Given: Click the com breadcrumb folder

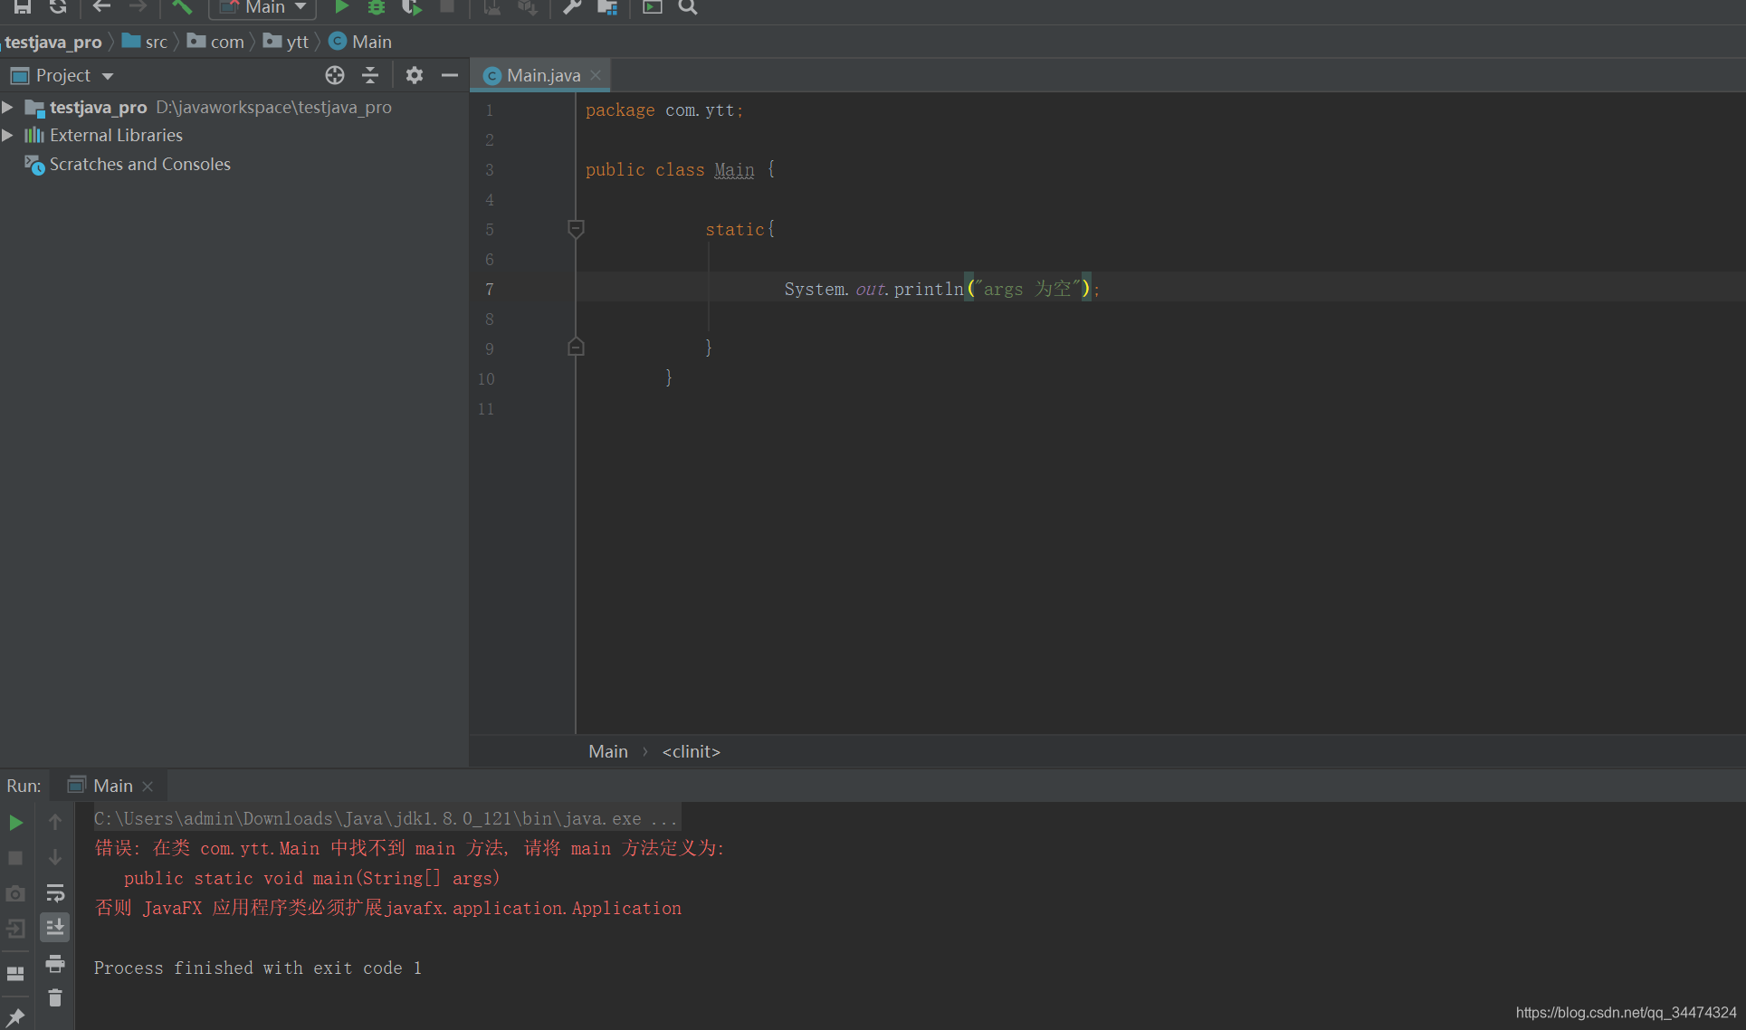Looking at the screenshot, I should pos(215,42).
